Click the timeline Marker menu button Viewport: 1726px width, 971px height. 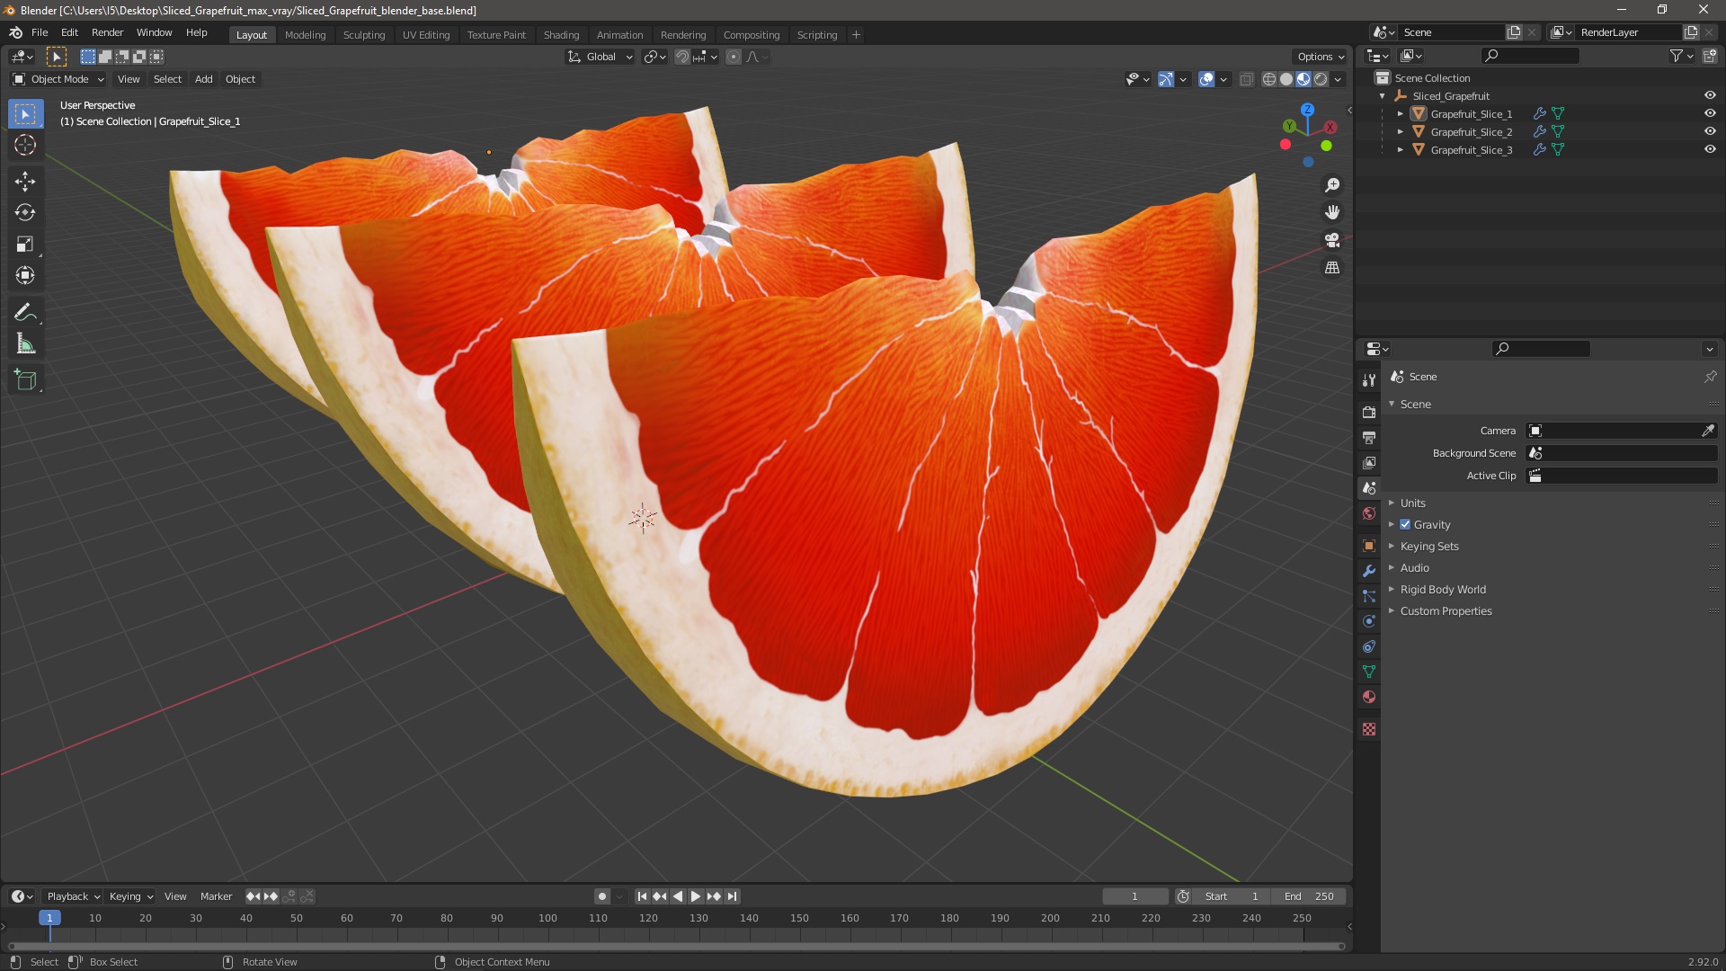(x=216, y=896)
